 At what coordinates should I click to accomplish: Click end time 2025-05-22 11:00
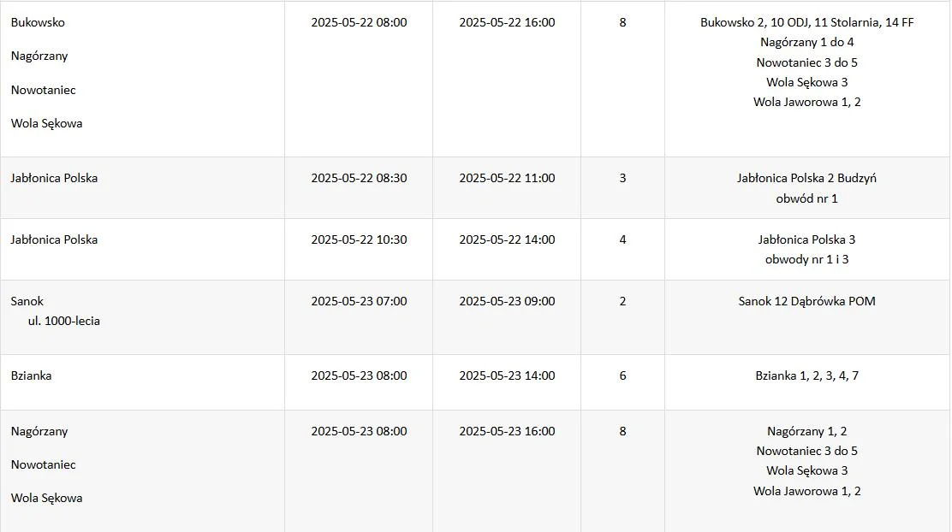click(507, 179)
